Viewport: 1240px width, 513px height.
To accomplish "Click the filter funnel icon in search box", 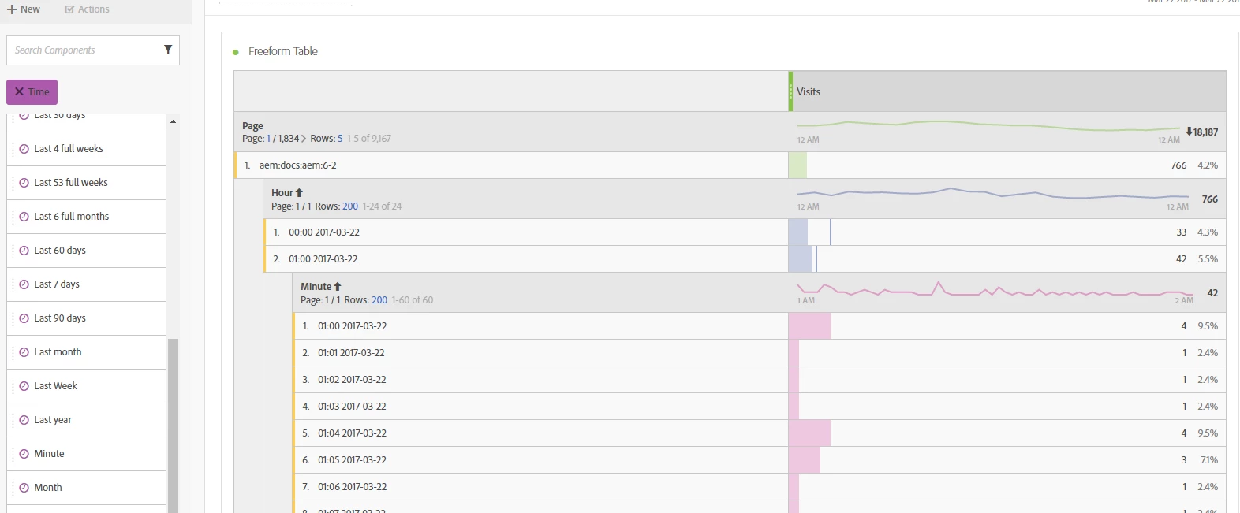I will click(x=168, y=50).
